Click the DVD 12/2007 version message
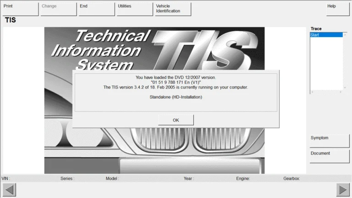The width and height of the screenshot is (352, 198). pyautogui.click(x=176, y=77)
